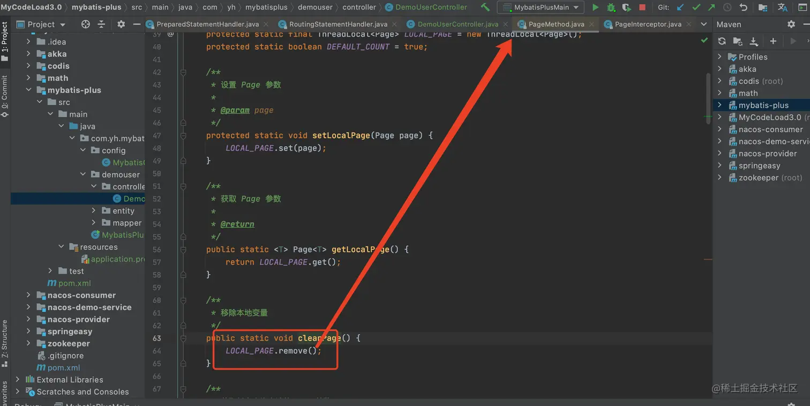
Task: Expand External Libraries node
Action: (18, 380)
